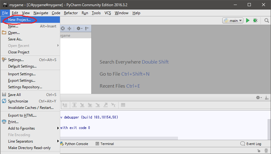The height and width of the screenshot is (154, 271).
Task: Open the main run configuration dropdown
Action: 233,20
